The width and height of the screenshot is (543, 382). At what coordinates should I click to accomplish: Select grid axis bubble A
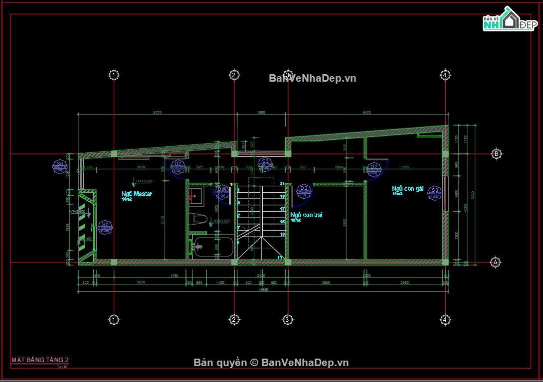[x=495, y=262]
